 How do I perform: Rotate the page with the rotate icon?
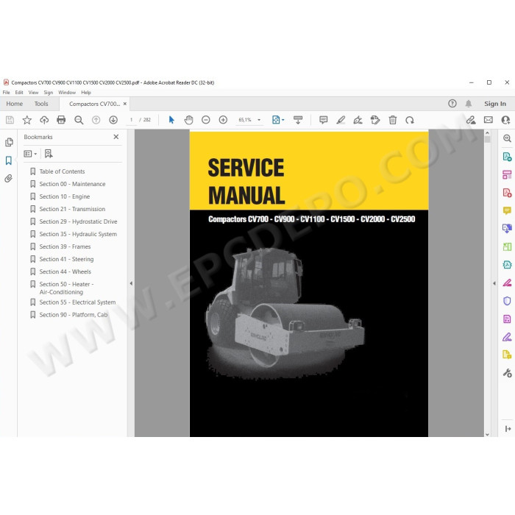click(x=410, y=120)
